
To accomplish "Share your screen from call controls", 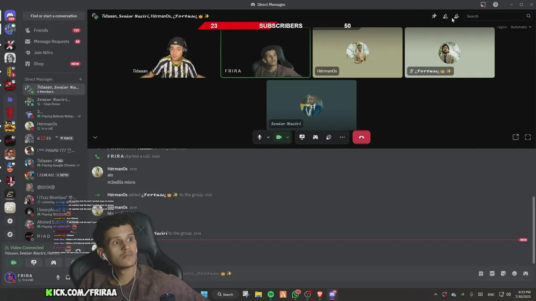I will tap(302, 137).
